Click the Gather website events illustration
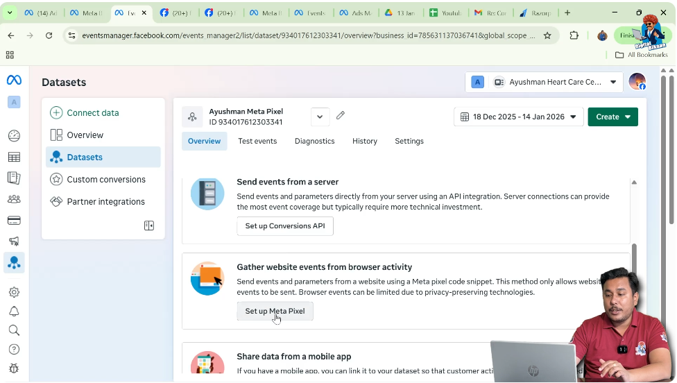This screenshot has width=677, height=383. tap(207, 278)
